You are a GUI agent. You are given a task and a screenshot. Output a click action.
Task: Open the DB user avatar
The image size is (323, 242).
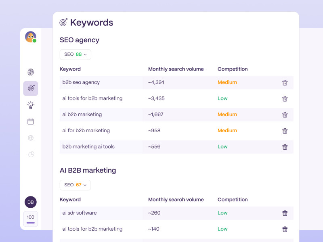31,202
